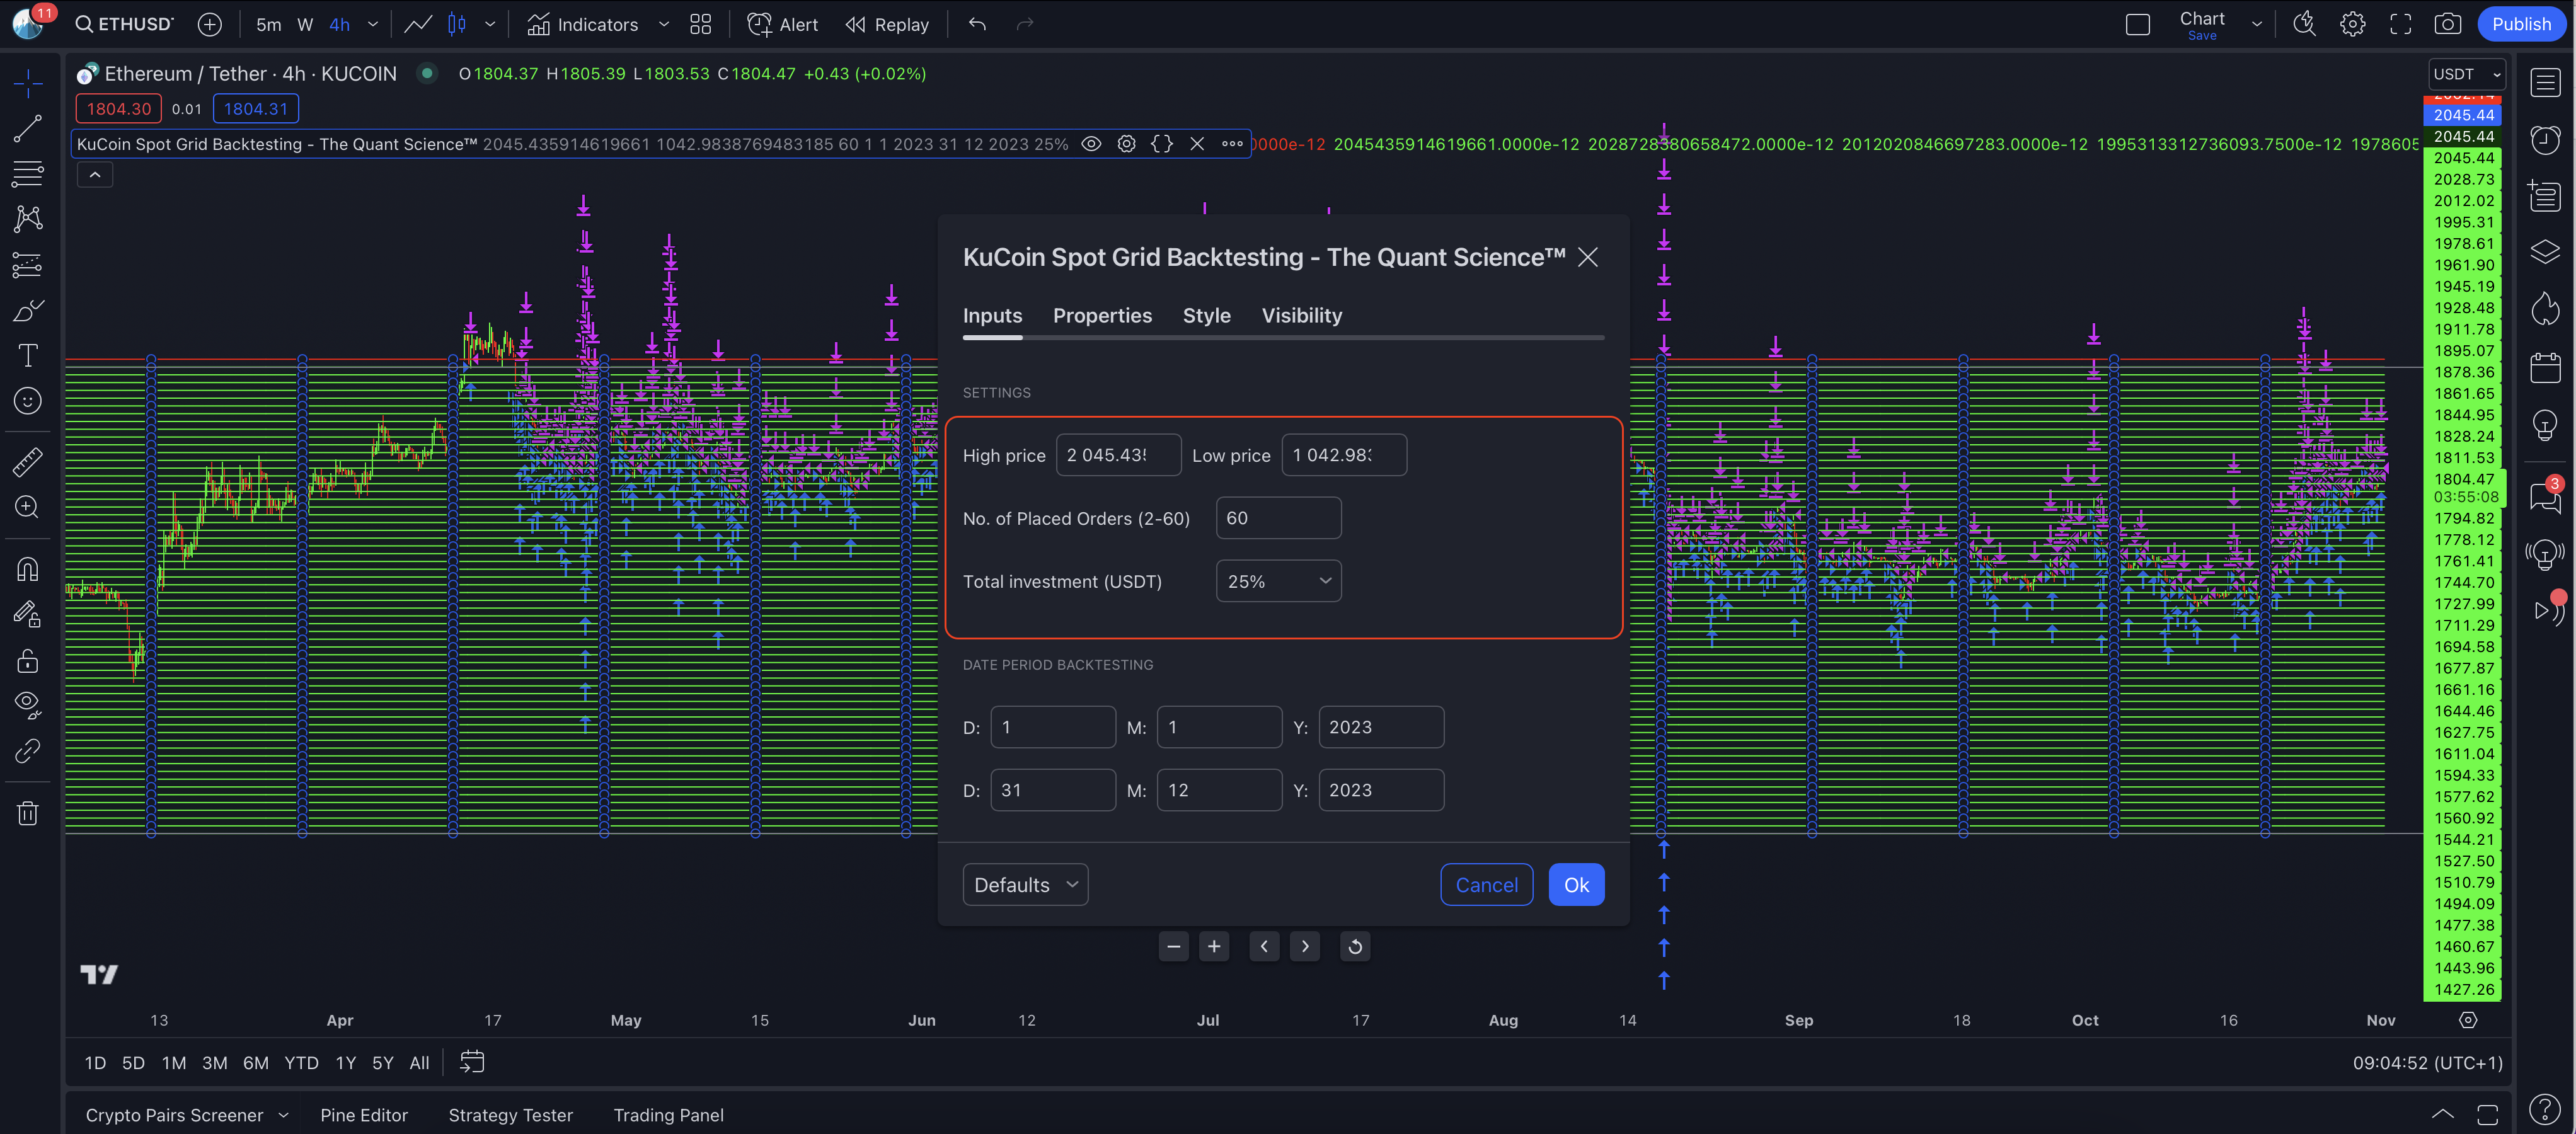Image resolution: width=2576 pixels, height=1134 pixels.
Task: Expand the Defaults dropdown
Action: 1025,885
